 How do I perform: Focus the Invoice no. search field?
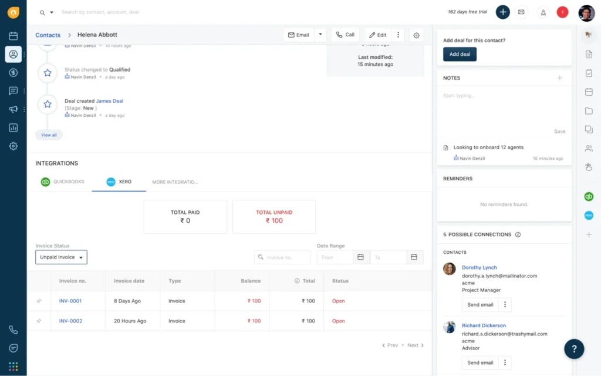click(x=282, y=257)
